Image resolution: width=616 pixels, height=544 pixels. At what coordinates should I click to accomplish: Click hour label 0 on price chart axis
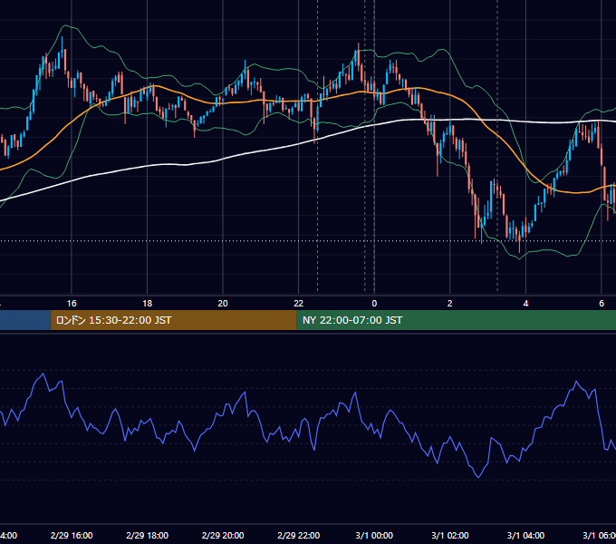coord(374,304)
